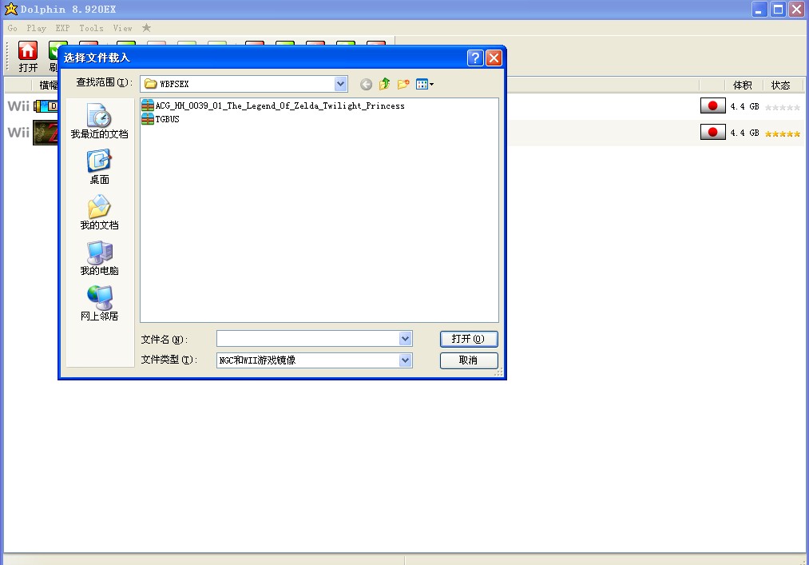Maximize the Dolphin 8.920EX window

pos(778,10)
